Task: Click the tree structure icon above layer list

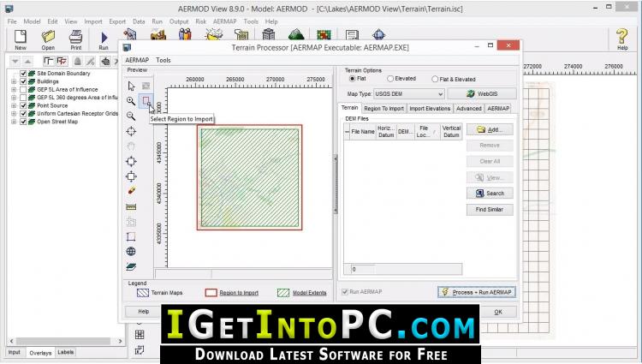Action: (x=49, y=62)
